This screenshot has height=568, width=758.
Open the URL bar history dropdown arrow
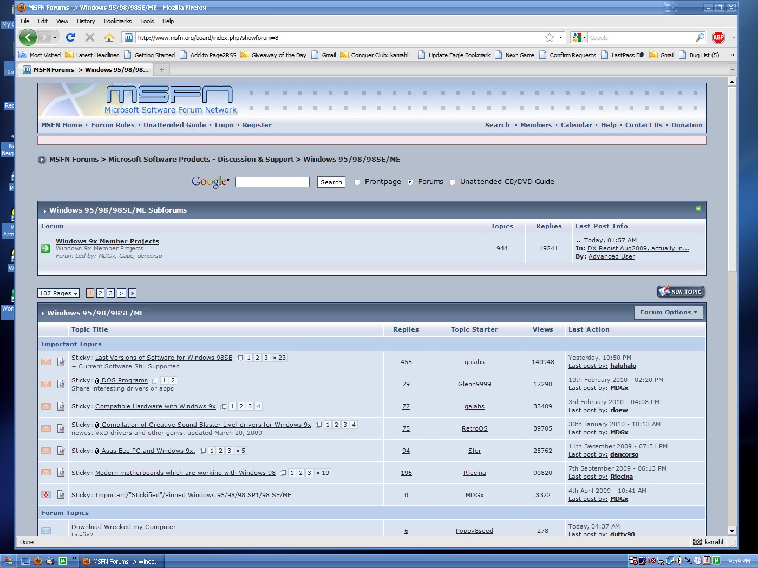560,37
